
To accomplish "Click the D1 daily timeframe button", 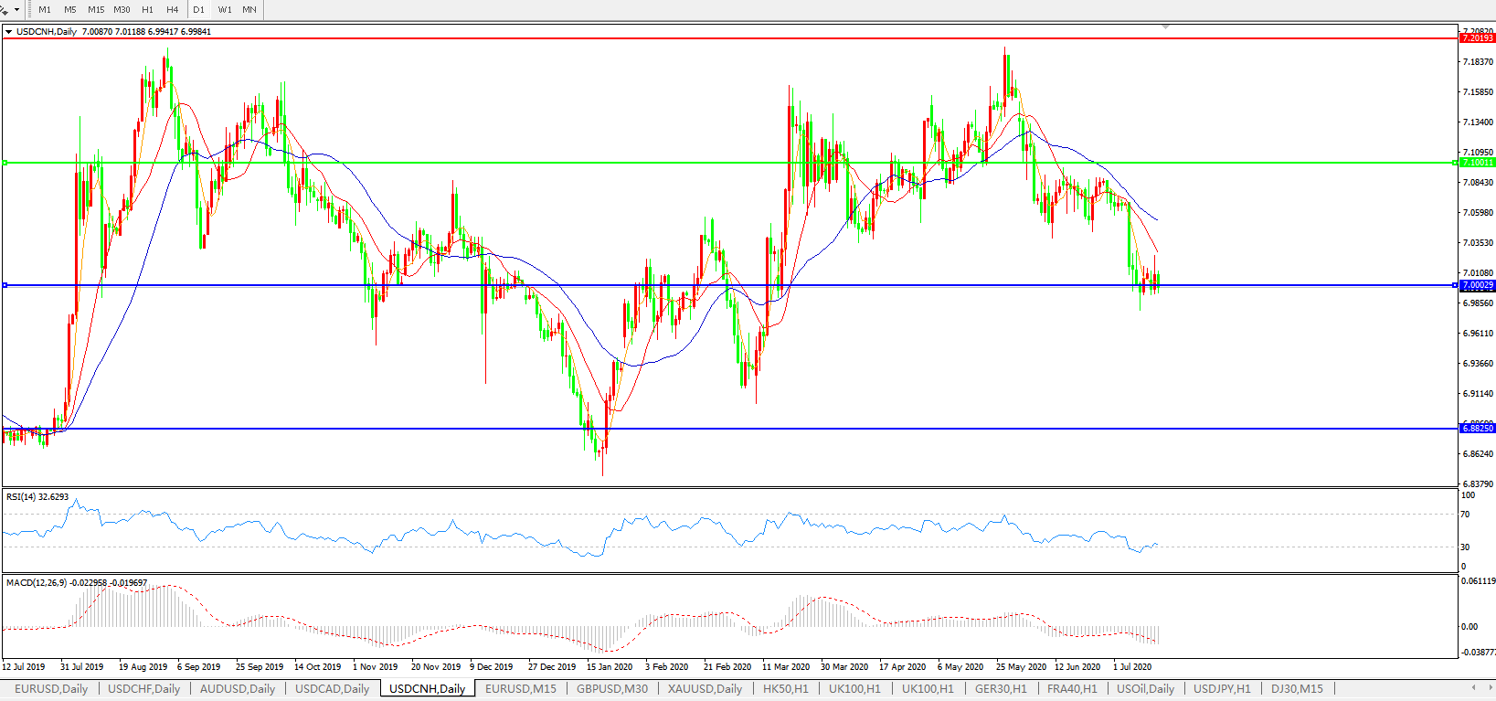I will pyautogui.click(x=199, y=10).
